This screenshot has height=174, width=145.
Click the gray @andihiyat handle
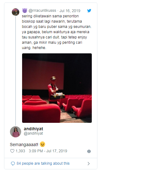[x=33, y=133]
